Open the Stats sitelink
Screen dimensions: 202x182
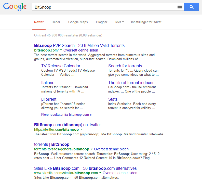click(113, 99)
